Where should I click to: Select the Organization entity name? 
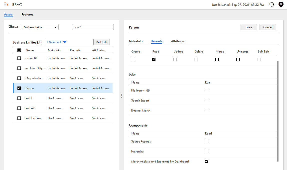point(34,78)
